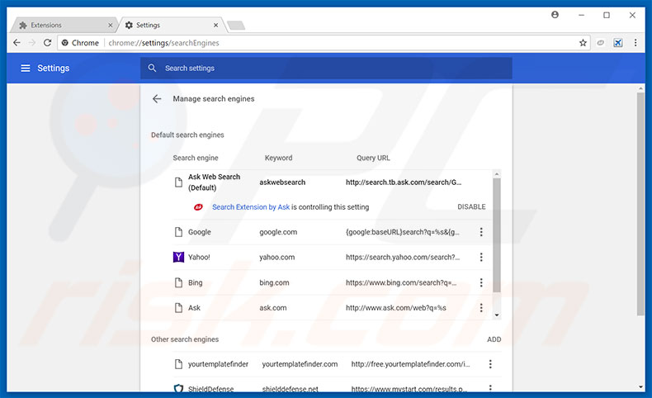Click ADD for other search engines

click(x=494, y=339)
